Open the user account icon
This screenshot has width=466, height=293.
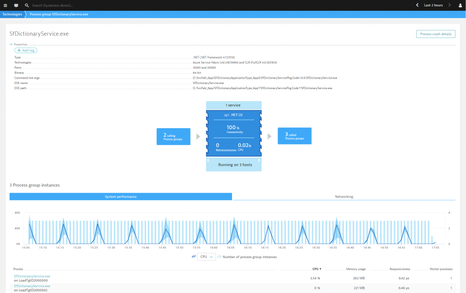461,5
